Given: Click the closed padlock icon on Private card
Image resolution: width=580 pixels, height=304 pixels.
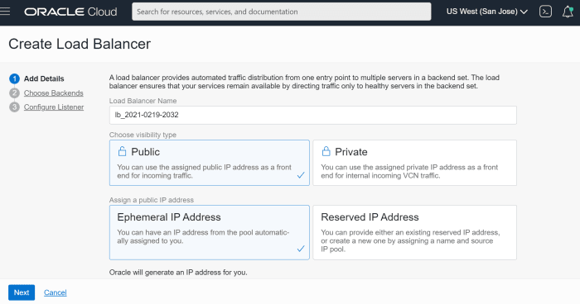Looking at the screenshot, I should [326, 151].
